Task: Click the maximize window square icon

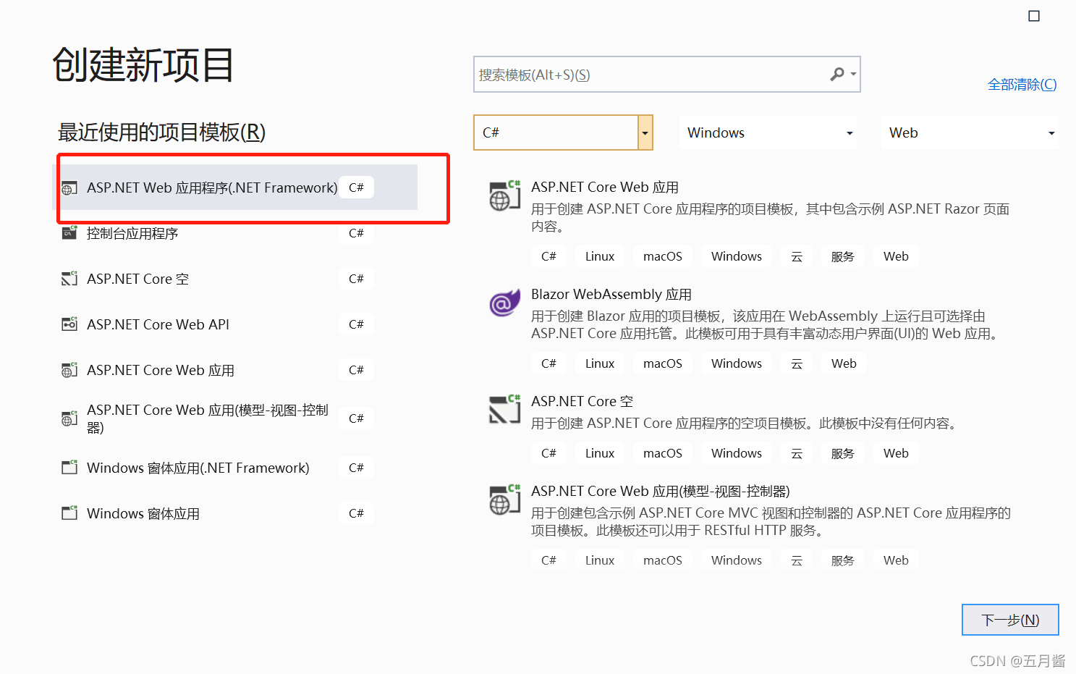Action: pyautogui.click(x=1034, y=16)
